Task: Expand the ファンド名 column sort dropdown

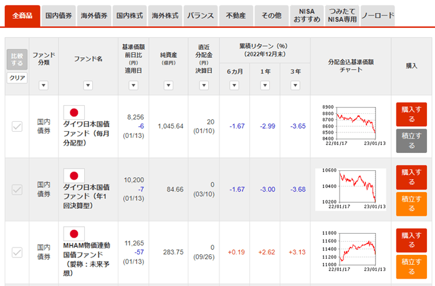Action: pos(88,85)
